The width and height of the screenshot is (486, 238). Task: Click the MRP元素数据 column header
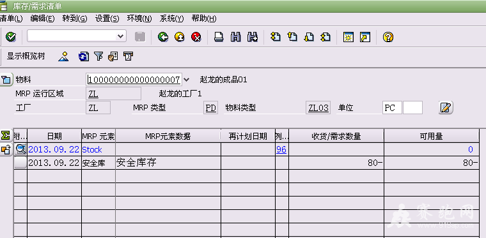(168, 136)
